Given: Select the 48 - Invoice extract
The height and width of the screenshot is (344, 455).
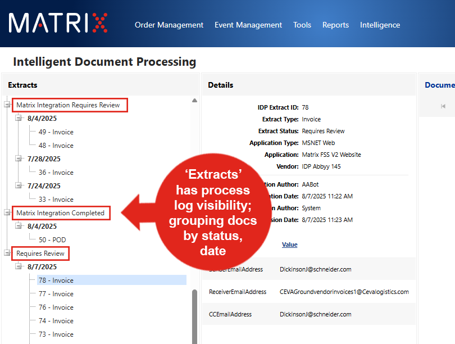Looking at the screenshot, I should 56,146.
